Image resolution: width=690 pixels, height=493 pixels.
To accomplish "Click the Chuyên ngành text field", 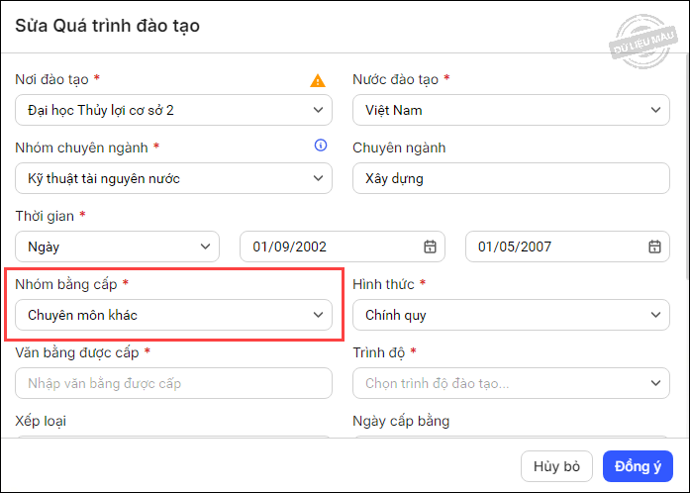I will tap(511, 178).
